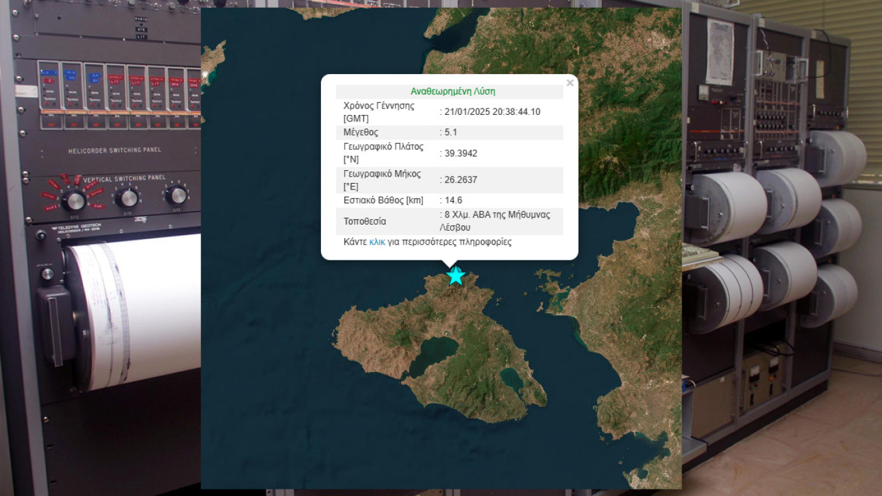Click the focal depth value 14.6
882x496 pixels.
click(453, 200)
